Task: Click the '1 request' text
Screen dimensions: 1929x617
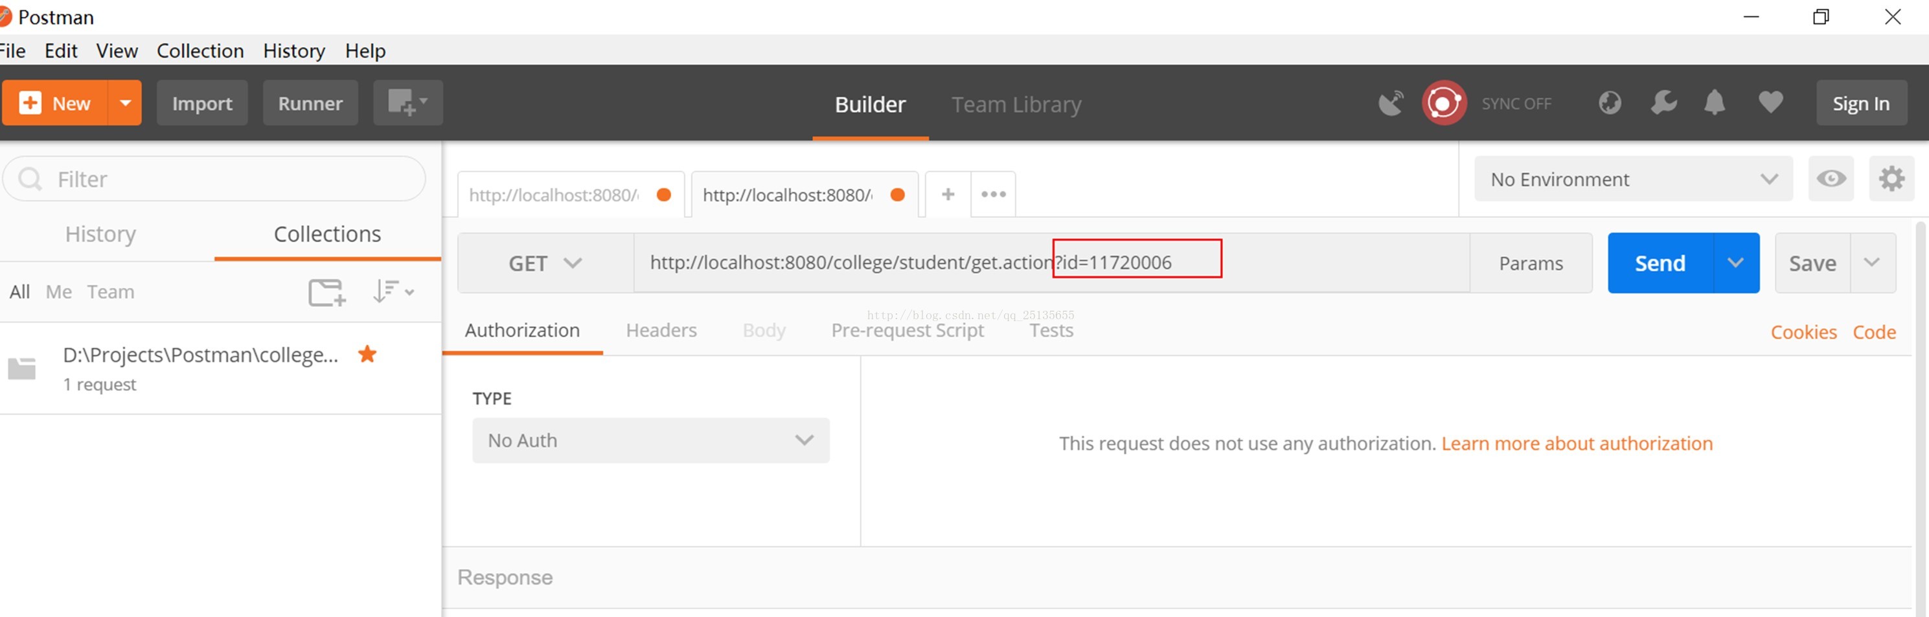Action: point(100,385)
